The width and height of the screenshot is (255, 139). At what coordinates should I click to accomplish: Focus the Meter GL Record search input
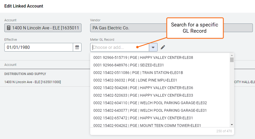(120, 47)
